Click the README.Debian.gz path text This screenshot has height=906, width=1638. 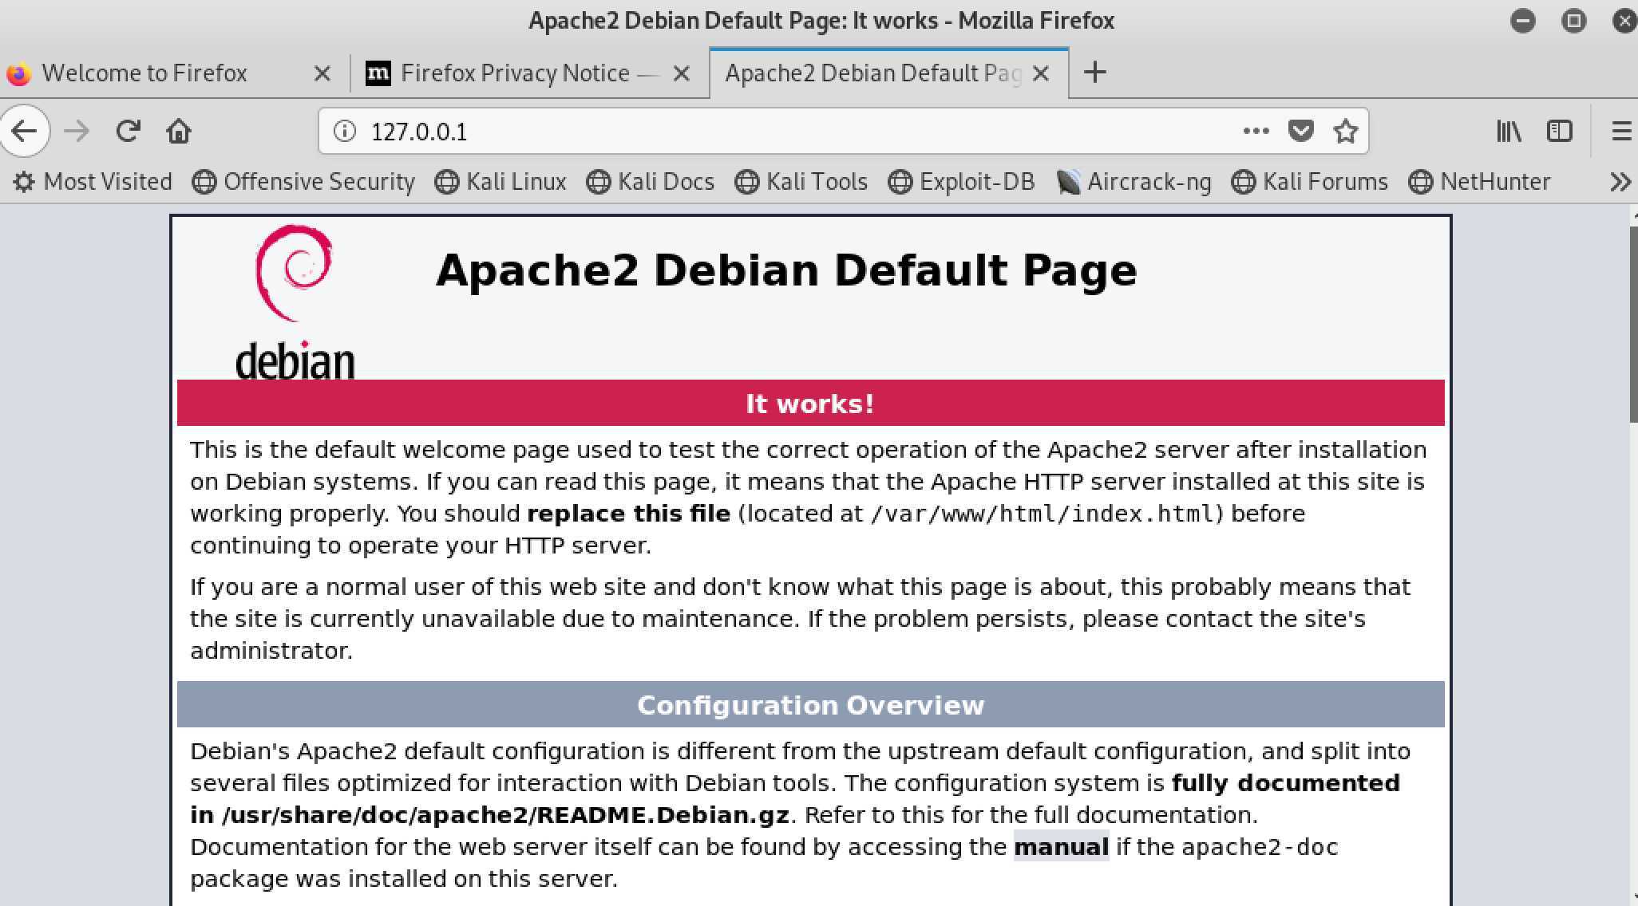click(505, 815)
